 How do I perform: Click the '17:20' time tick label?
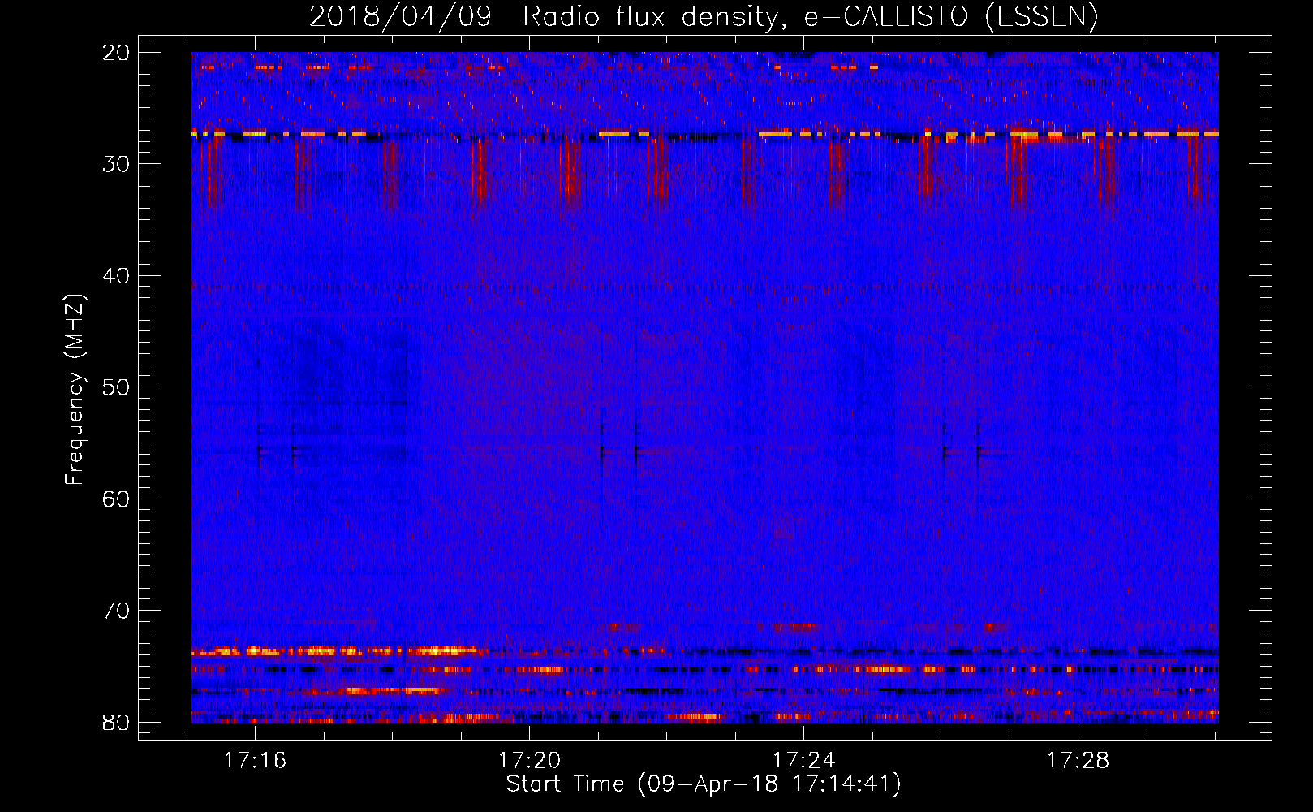(x=530, y=761)
